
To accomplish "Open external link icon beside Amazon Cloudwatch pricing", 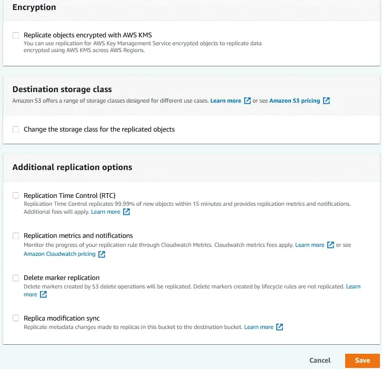I will click(102, 254).
